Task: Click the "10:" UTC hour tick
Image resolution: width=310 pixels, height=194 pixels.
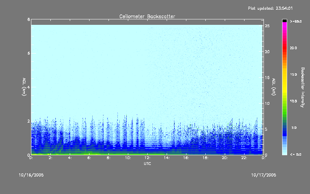Action: pyautogui.click(x=128, y=158)
